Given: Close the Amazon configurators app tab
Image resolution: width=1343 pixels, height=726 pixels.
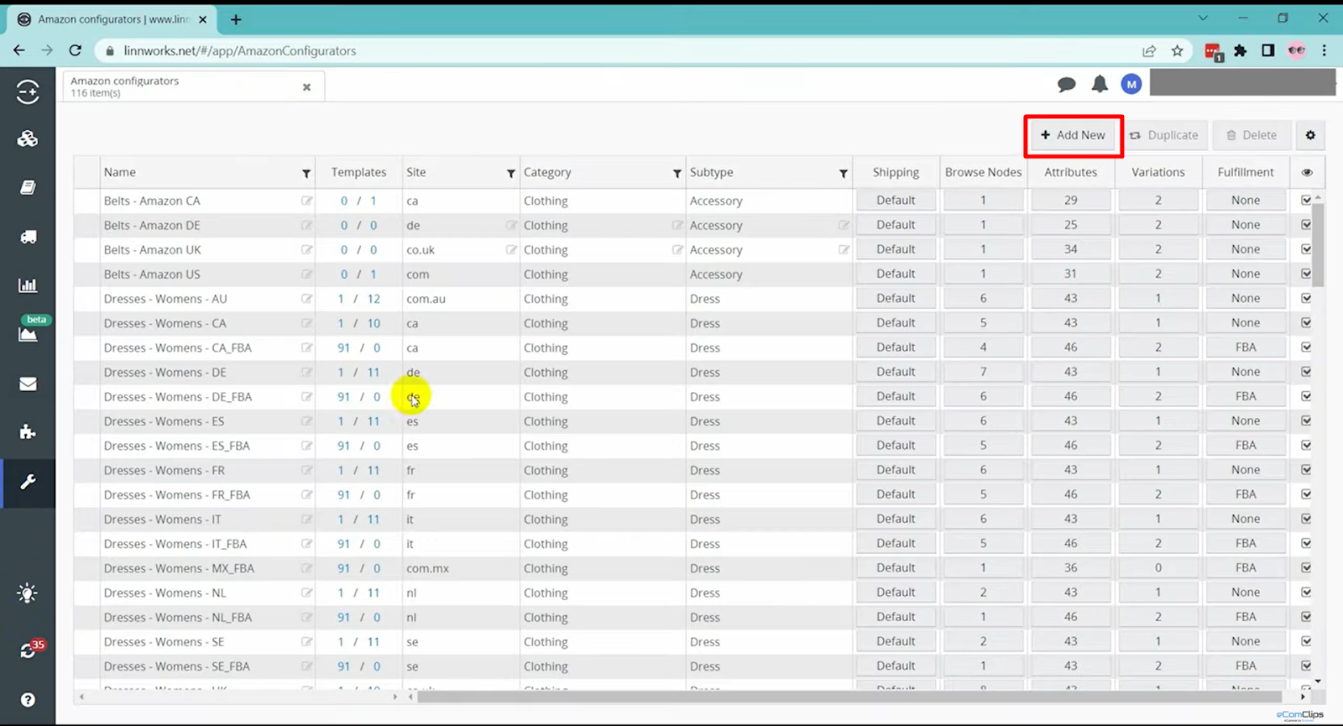Looking at the screenshot, I should (306, 86).
